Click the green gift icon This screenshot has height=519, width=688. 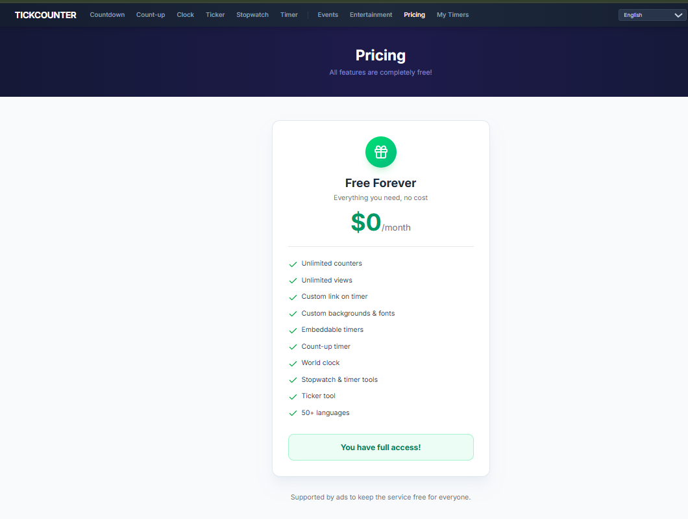tap(380, 151)
